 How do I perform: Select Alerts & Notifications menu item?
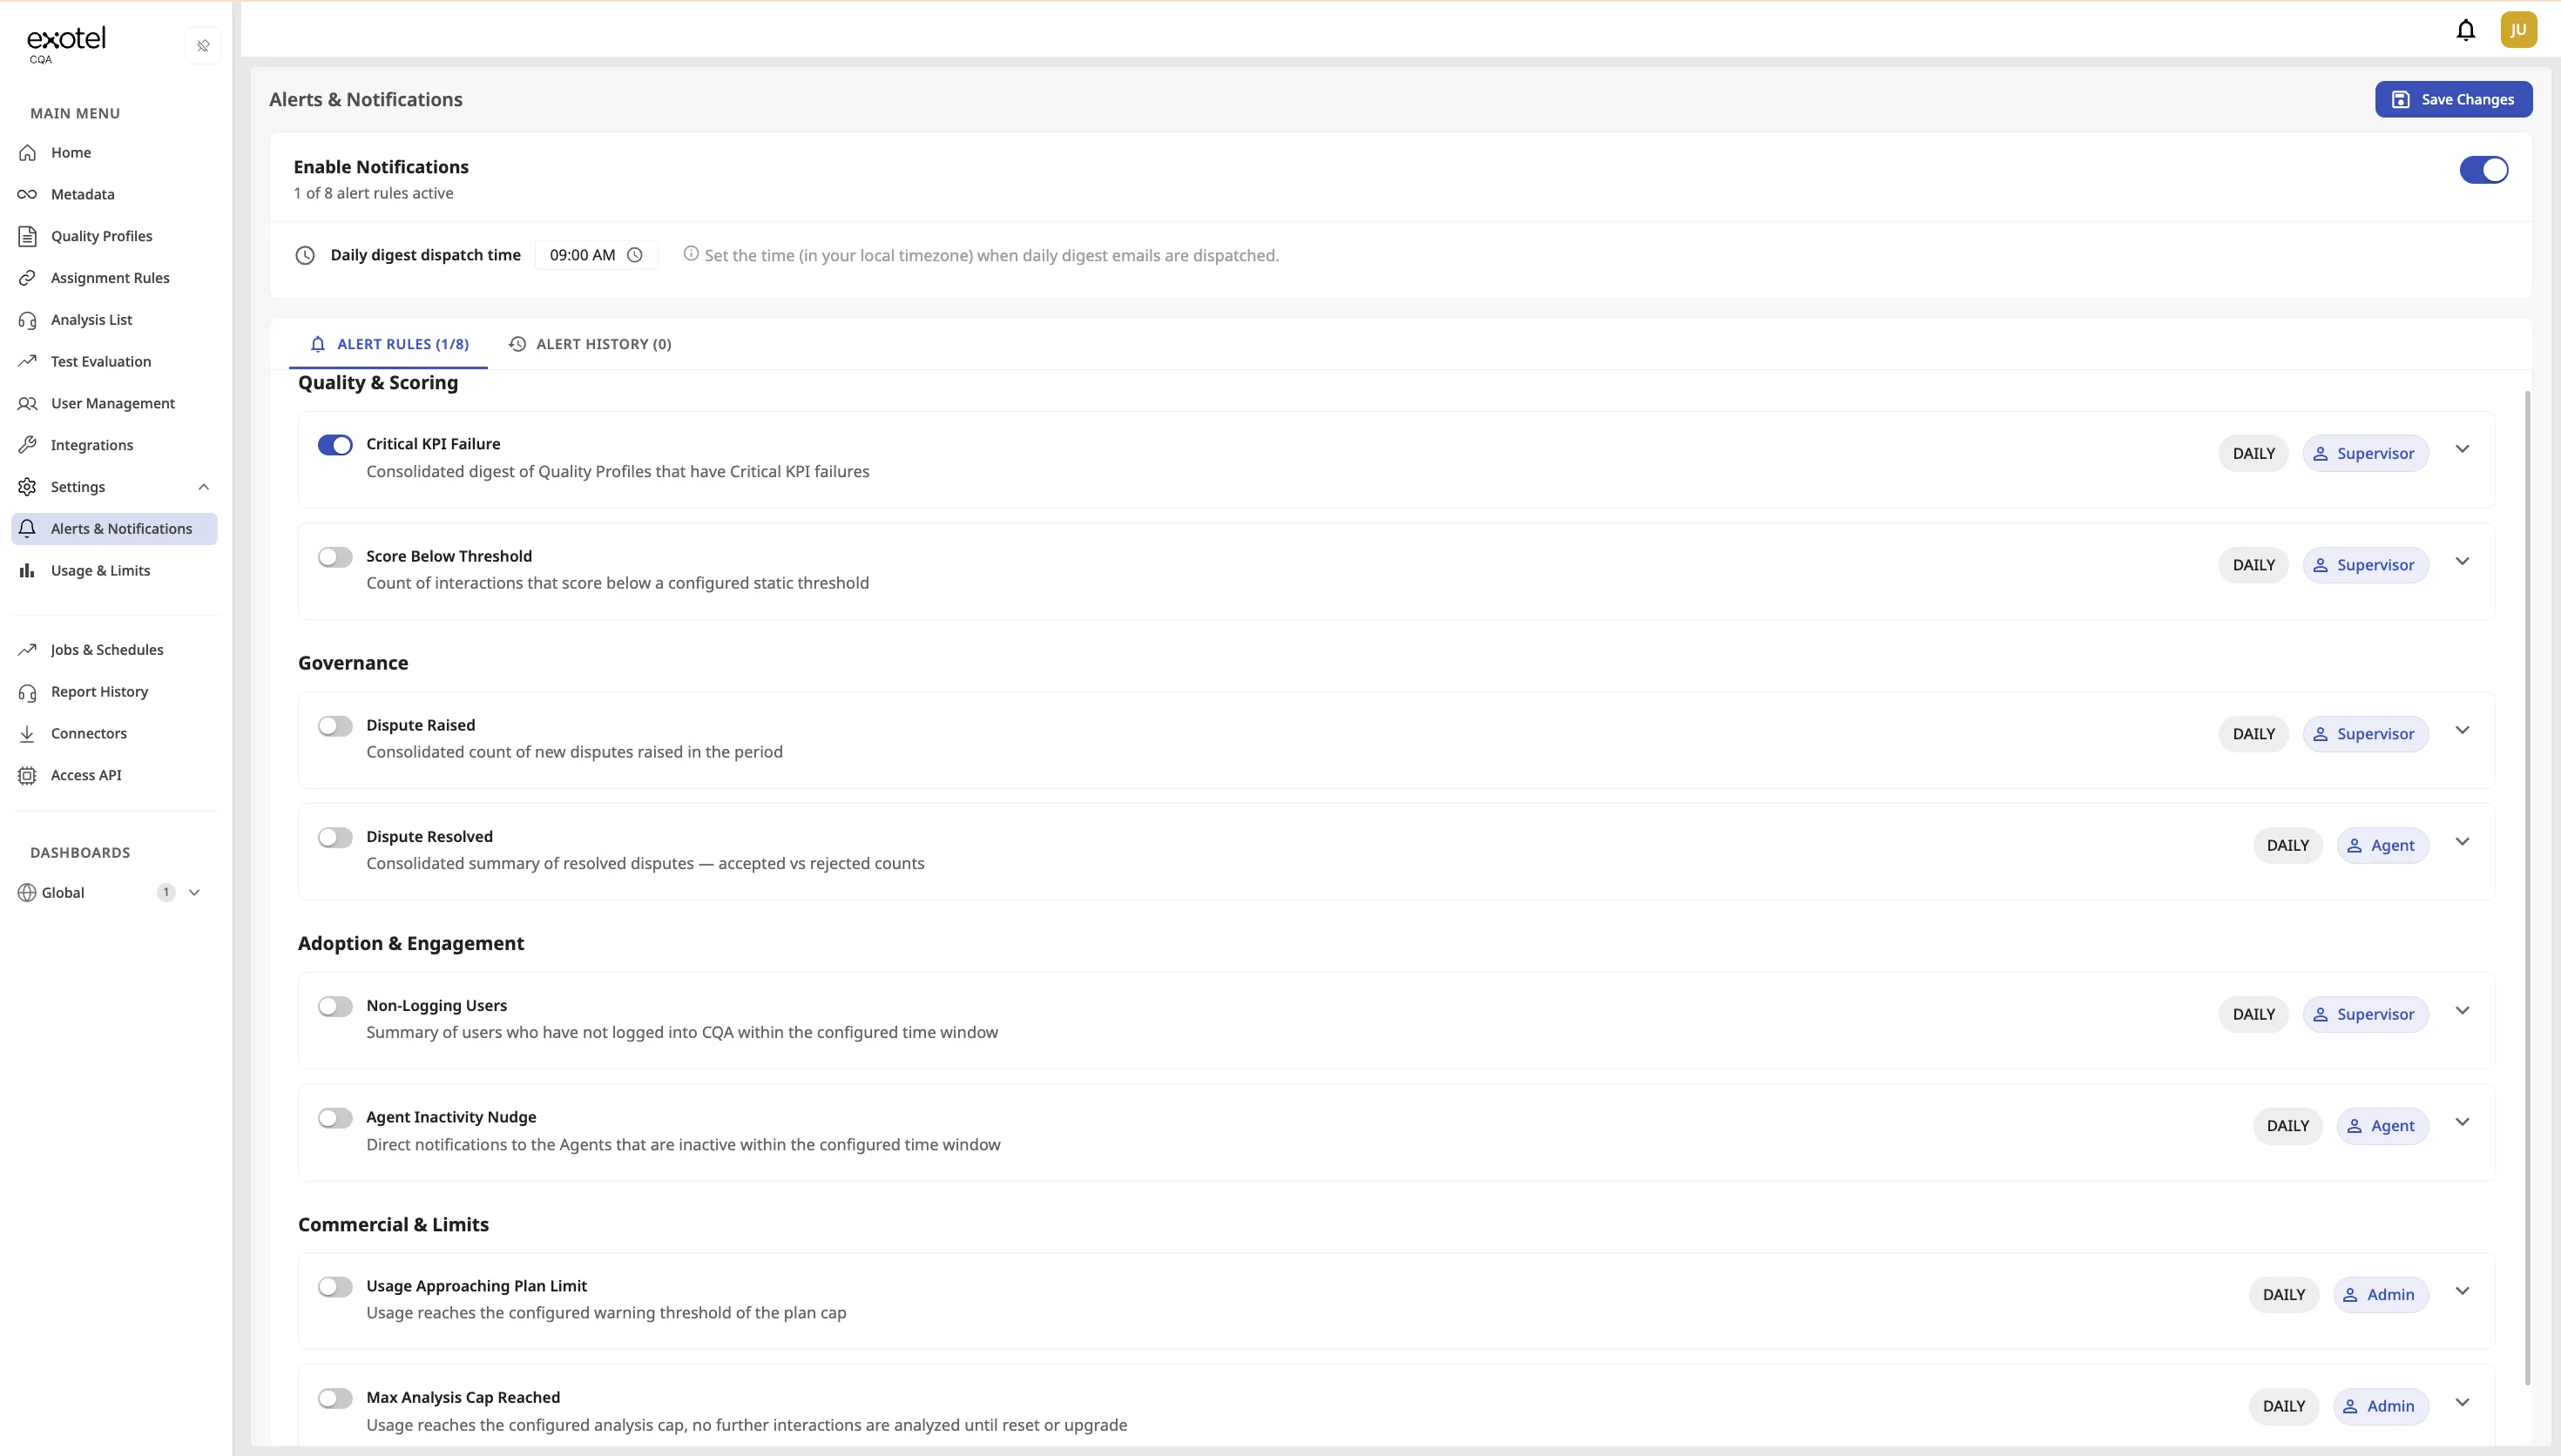pos(114,529)
